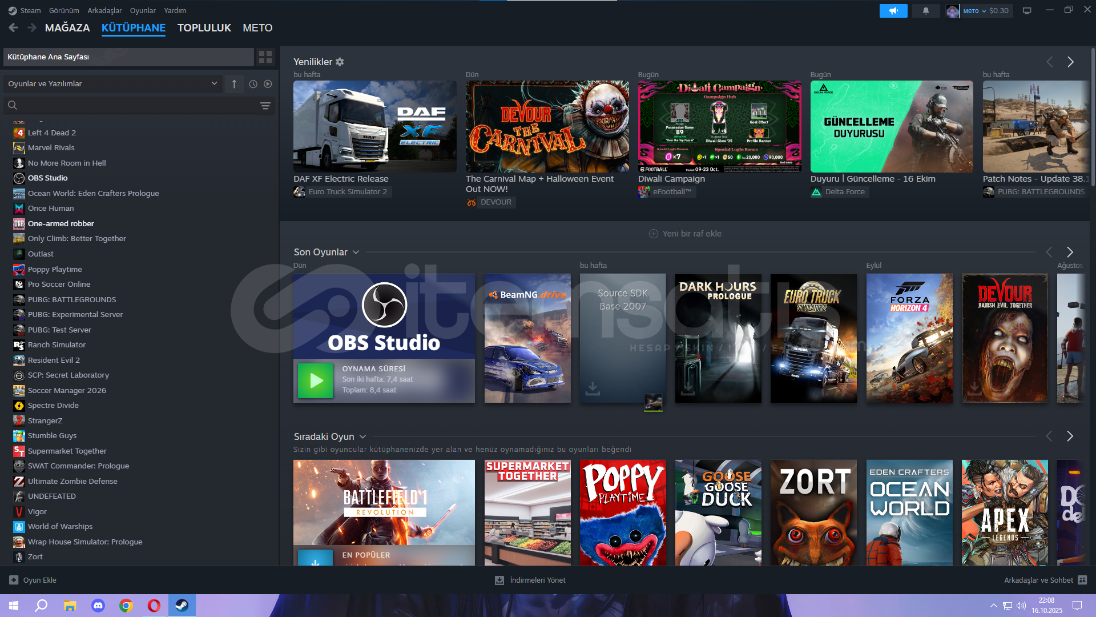Open the Forza Horizon 4 cover thumbnail

click(x=909, y=338)
